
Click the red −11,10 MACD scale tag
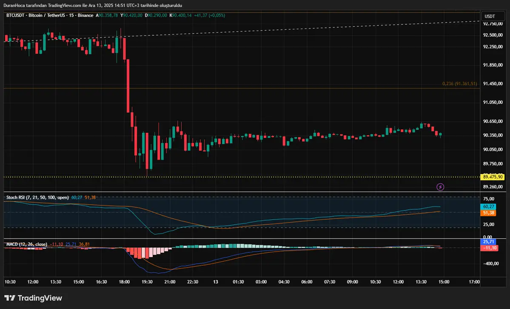[489, 248]
